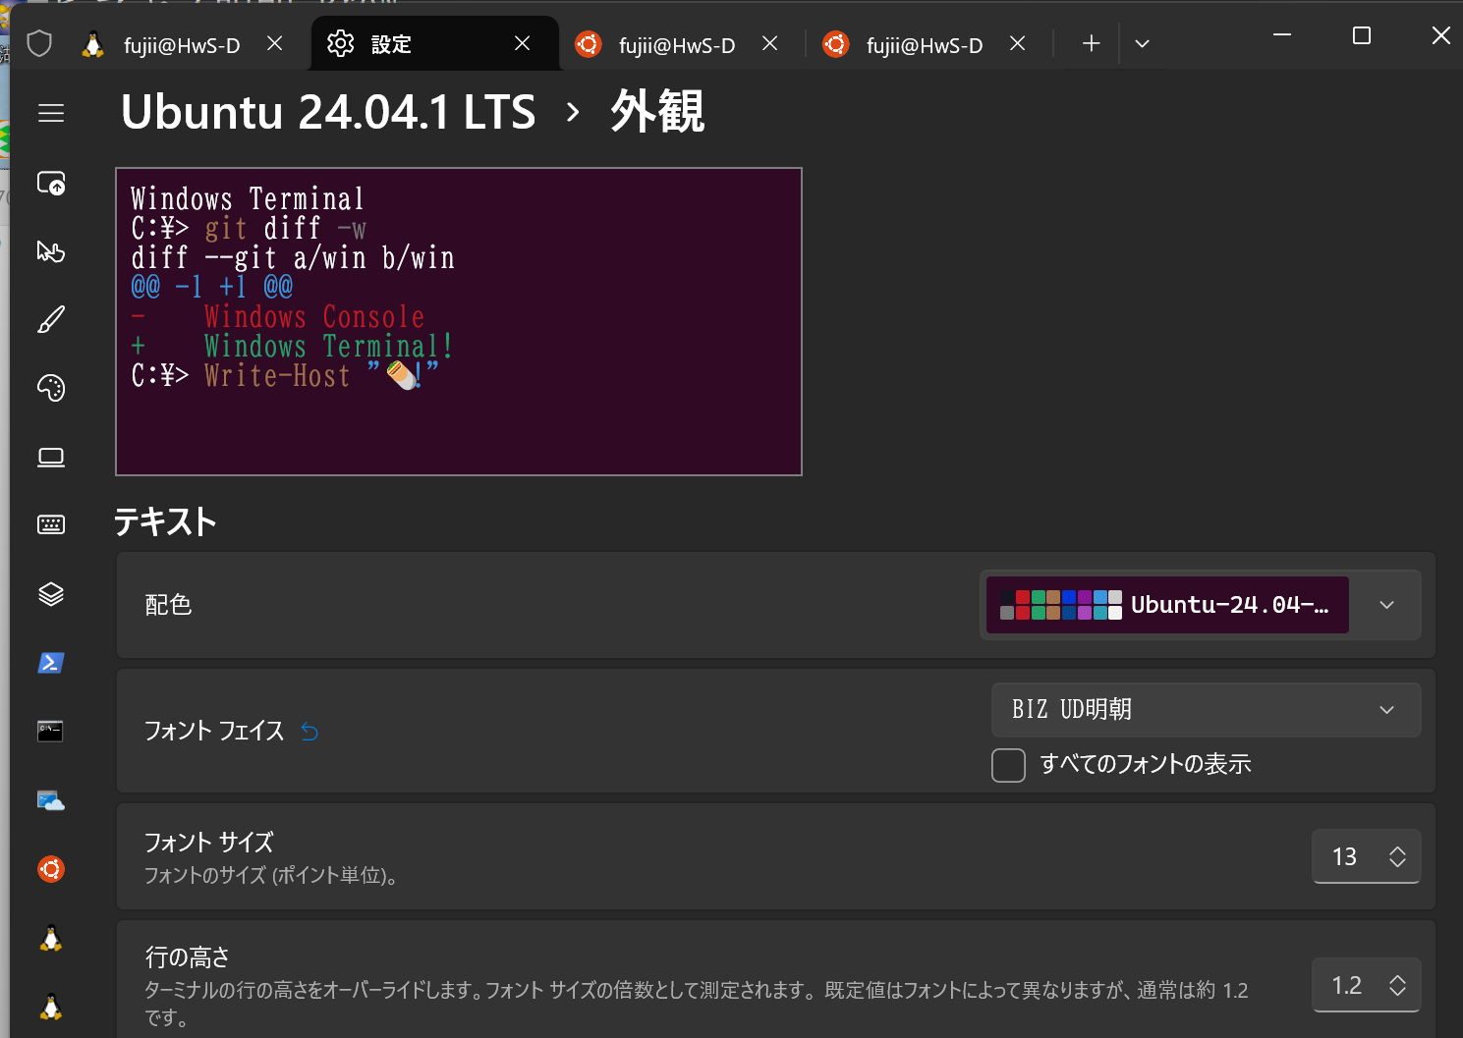Open Rendering settings laptop icon

(51, 457)
